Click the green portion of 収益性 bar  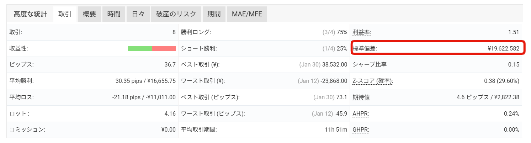(x=140, y=49)
